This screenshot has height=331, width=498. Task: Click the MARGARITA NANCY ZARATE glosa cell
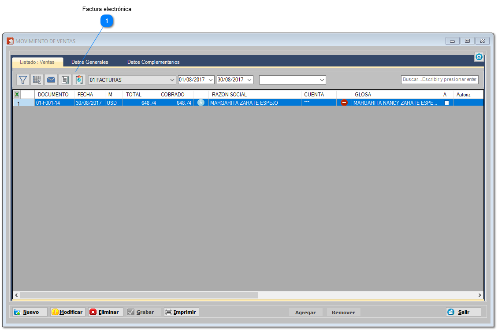pyautogui.click(x=396, y=103)
